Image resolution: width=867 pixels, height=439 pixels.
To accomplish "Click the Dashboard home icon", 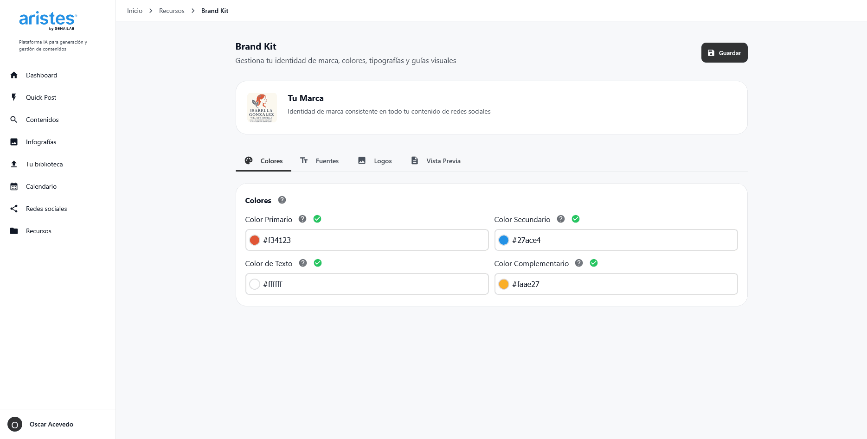I will (14, 75).
